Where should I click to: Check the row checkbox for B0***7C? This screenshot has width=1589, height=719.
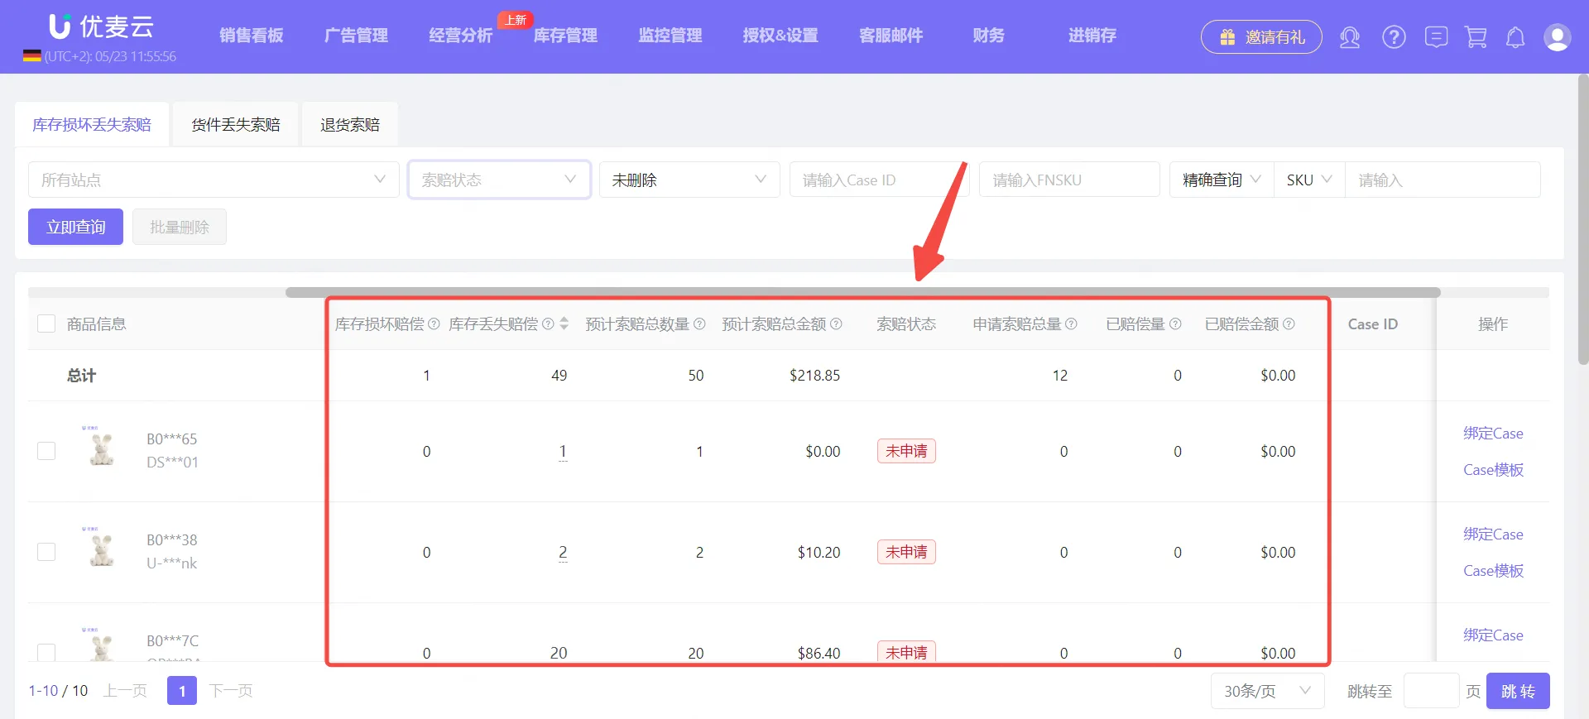pyautogui.click(x=46, y=652)
